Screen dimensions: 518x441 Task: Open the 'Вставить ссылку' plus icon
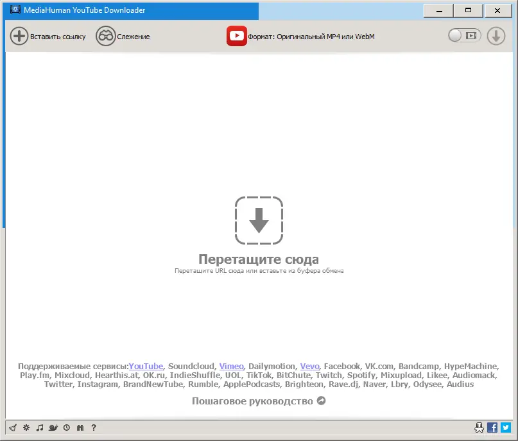[19, 36]
